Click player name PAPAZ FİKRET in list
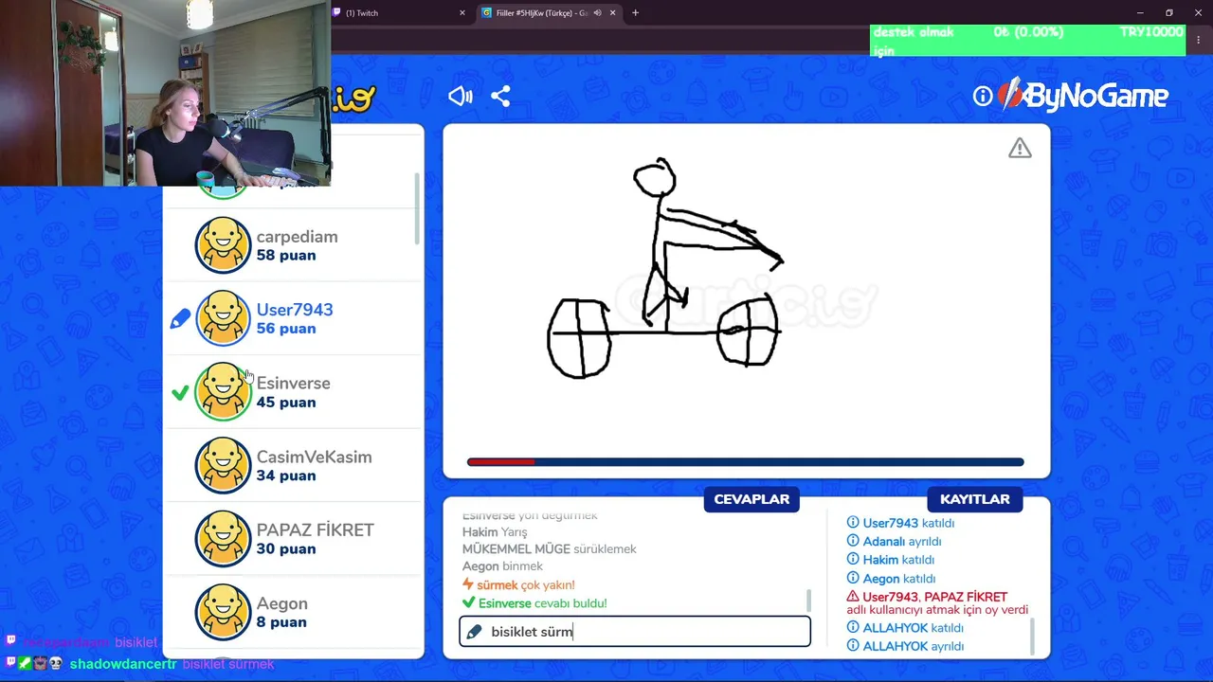Viewport: 1213px width, 682px height. [x=315, y=529]
